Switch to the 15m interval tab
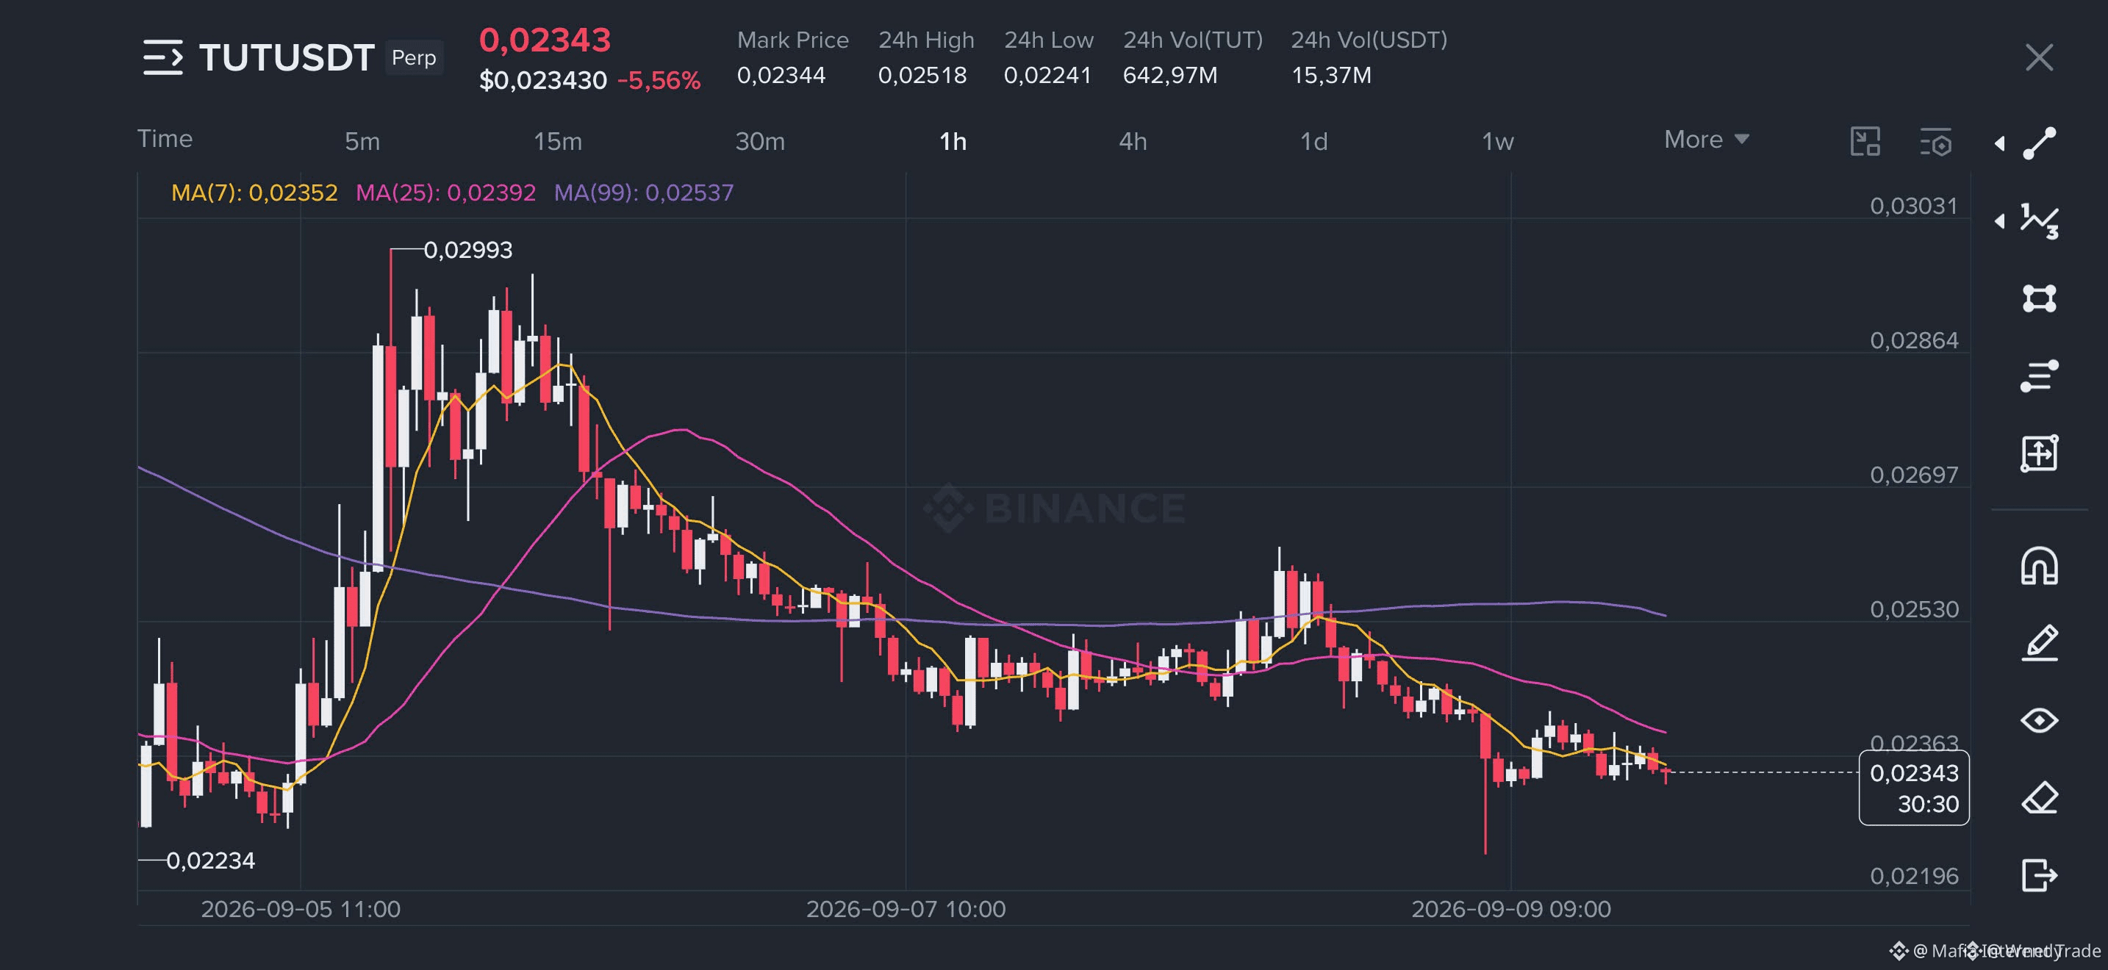2108x970 pixels. click(x=557, y=142)
